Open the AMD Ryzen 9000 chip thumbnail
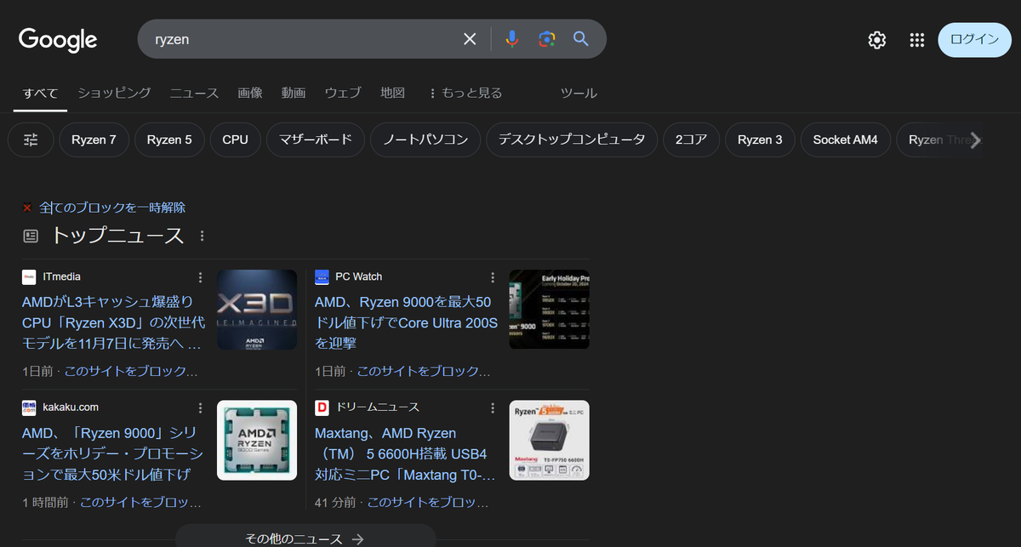 click(x=257, y=440)
